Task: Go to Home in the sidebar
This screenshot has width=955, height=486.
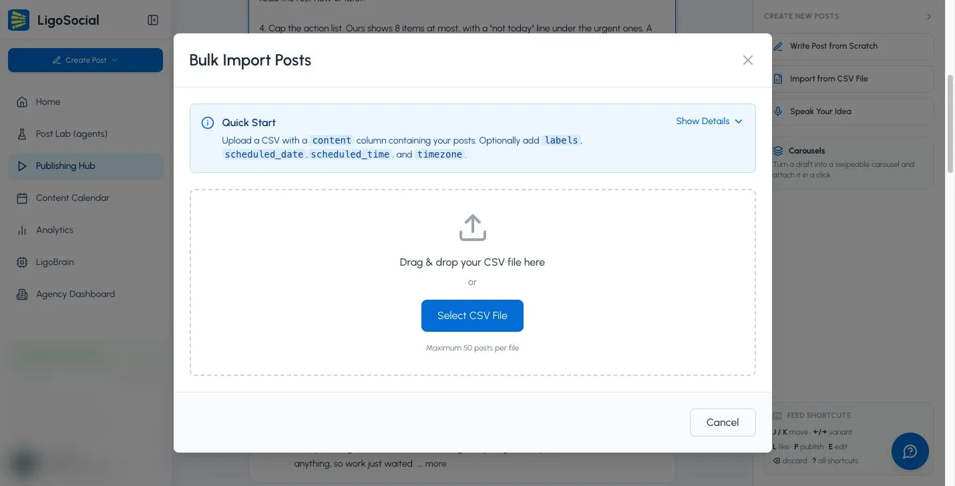Action: tap(85, 101)
